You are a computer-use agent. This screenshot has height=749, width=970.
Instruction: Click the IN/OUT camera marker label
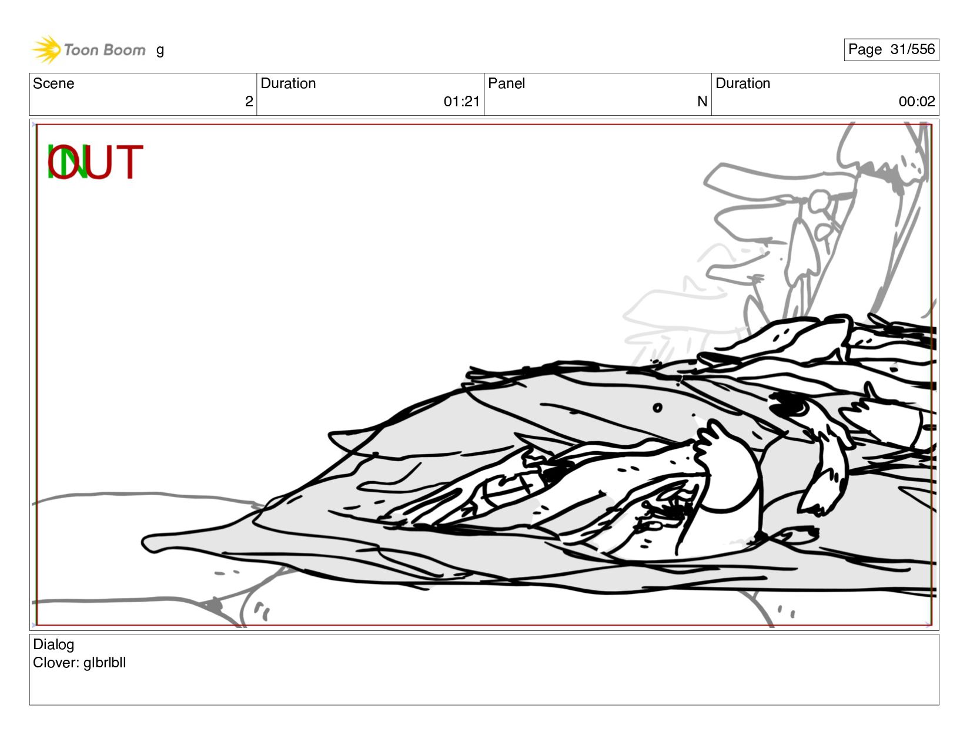(95, 162)
